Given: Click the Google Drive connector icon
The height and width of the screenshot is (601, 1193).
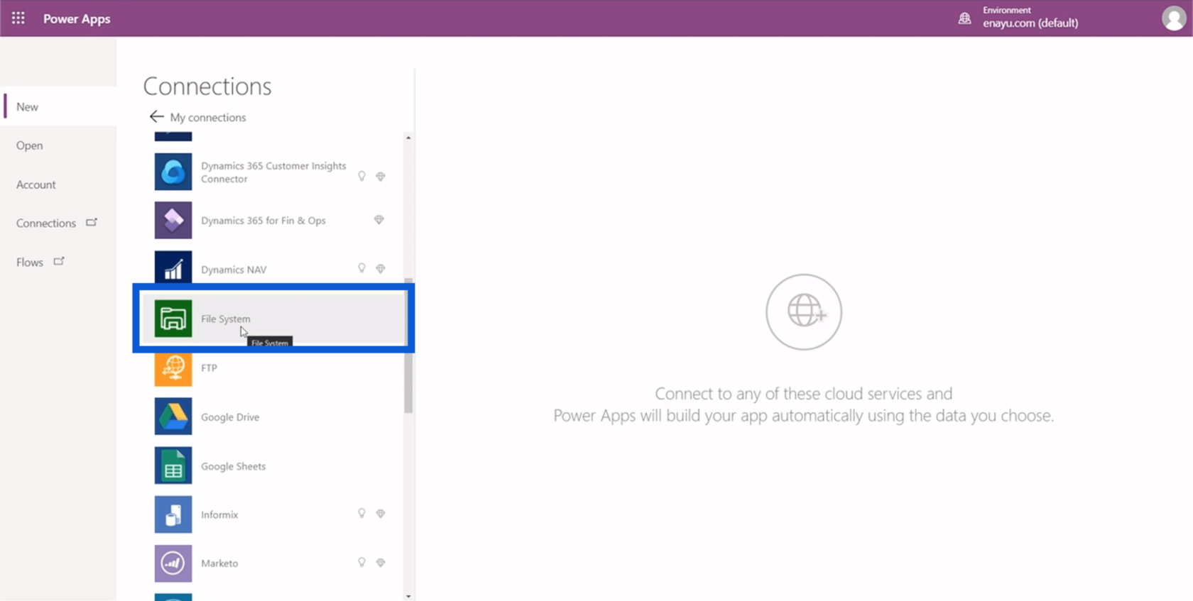Looking at the screenshot, I should [173, 417].
